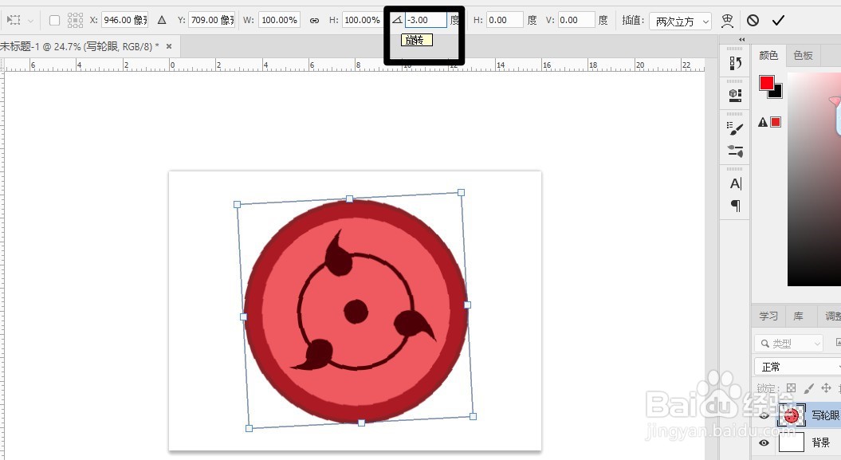Click the 背景 layer name
Screen dimensions: 841x460
[x=820, y=442]
